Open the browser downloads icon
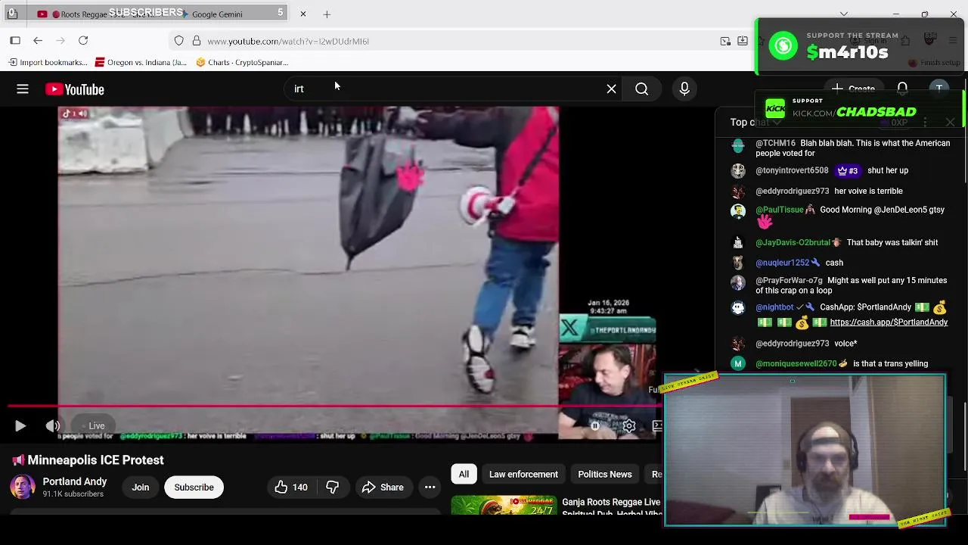The image size is (968, 545). [743, 41]
